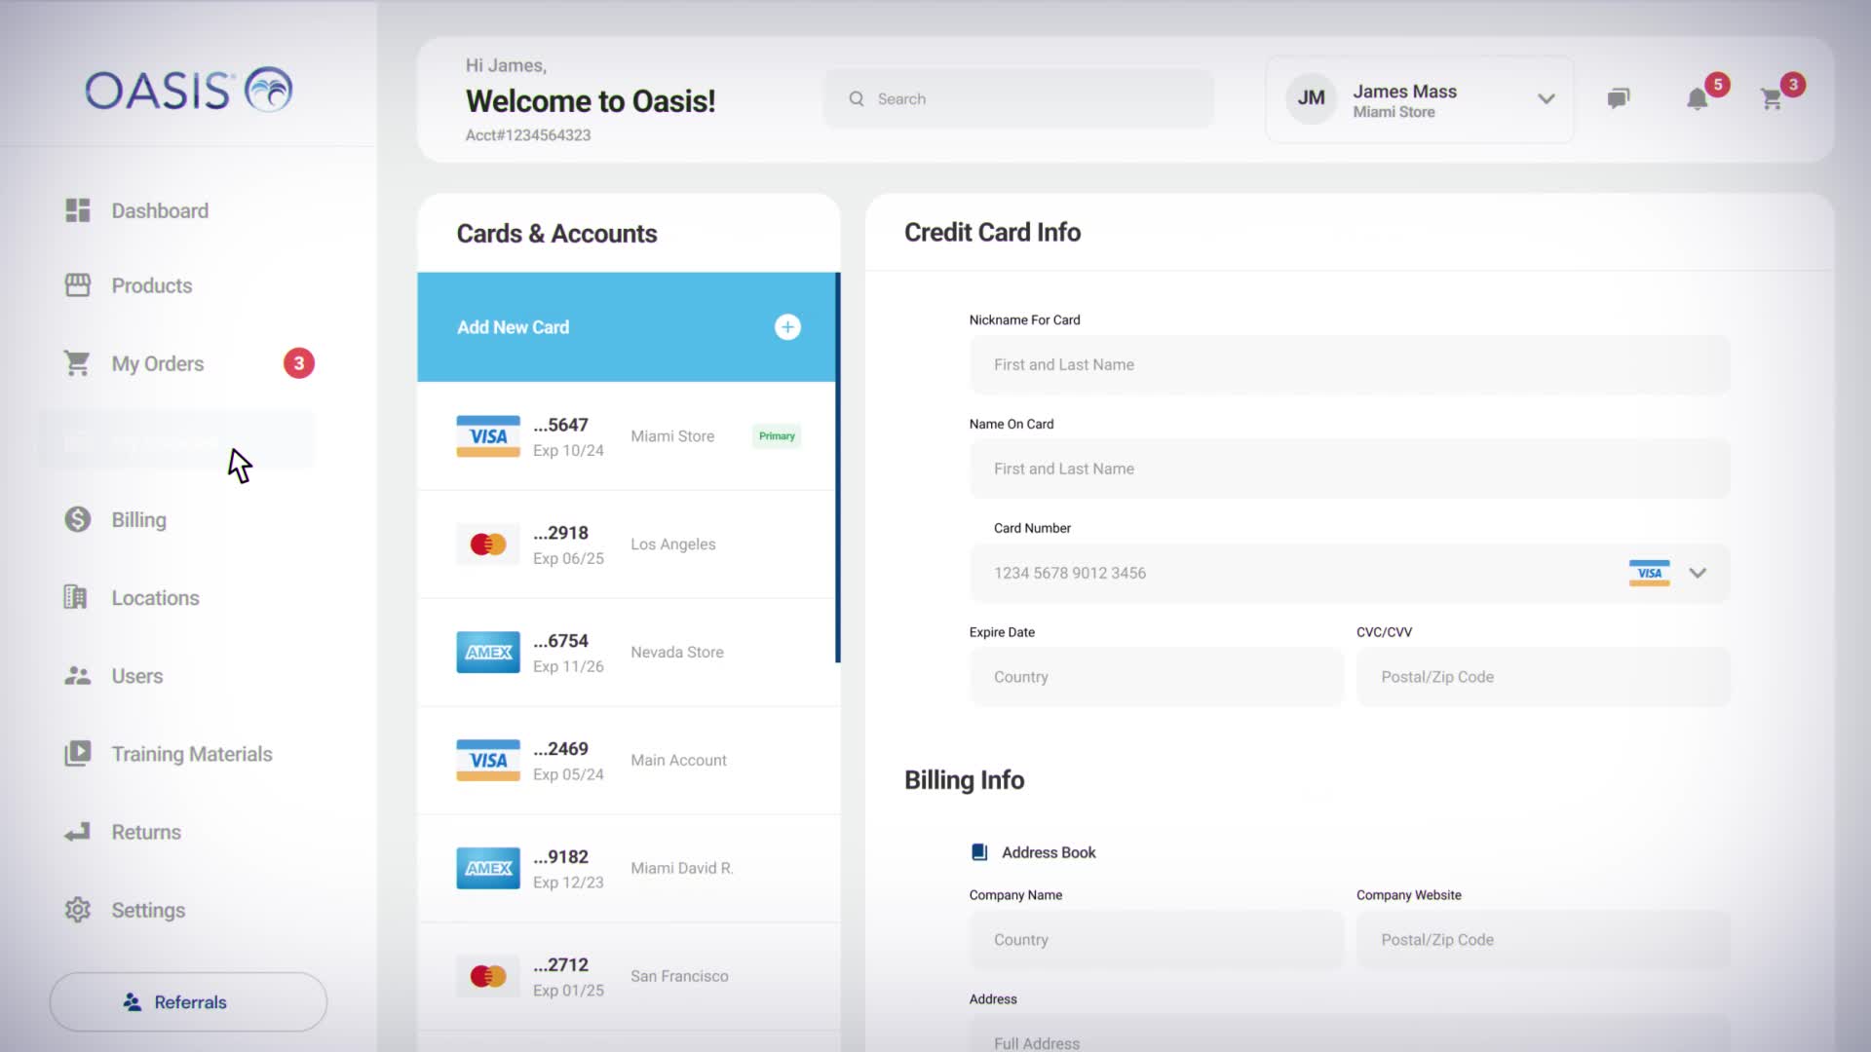
Task: Open the Visa card type selector
Action: point(1649,573)
